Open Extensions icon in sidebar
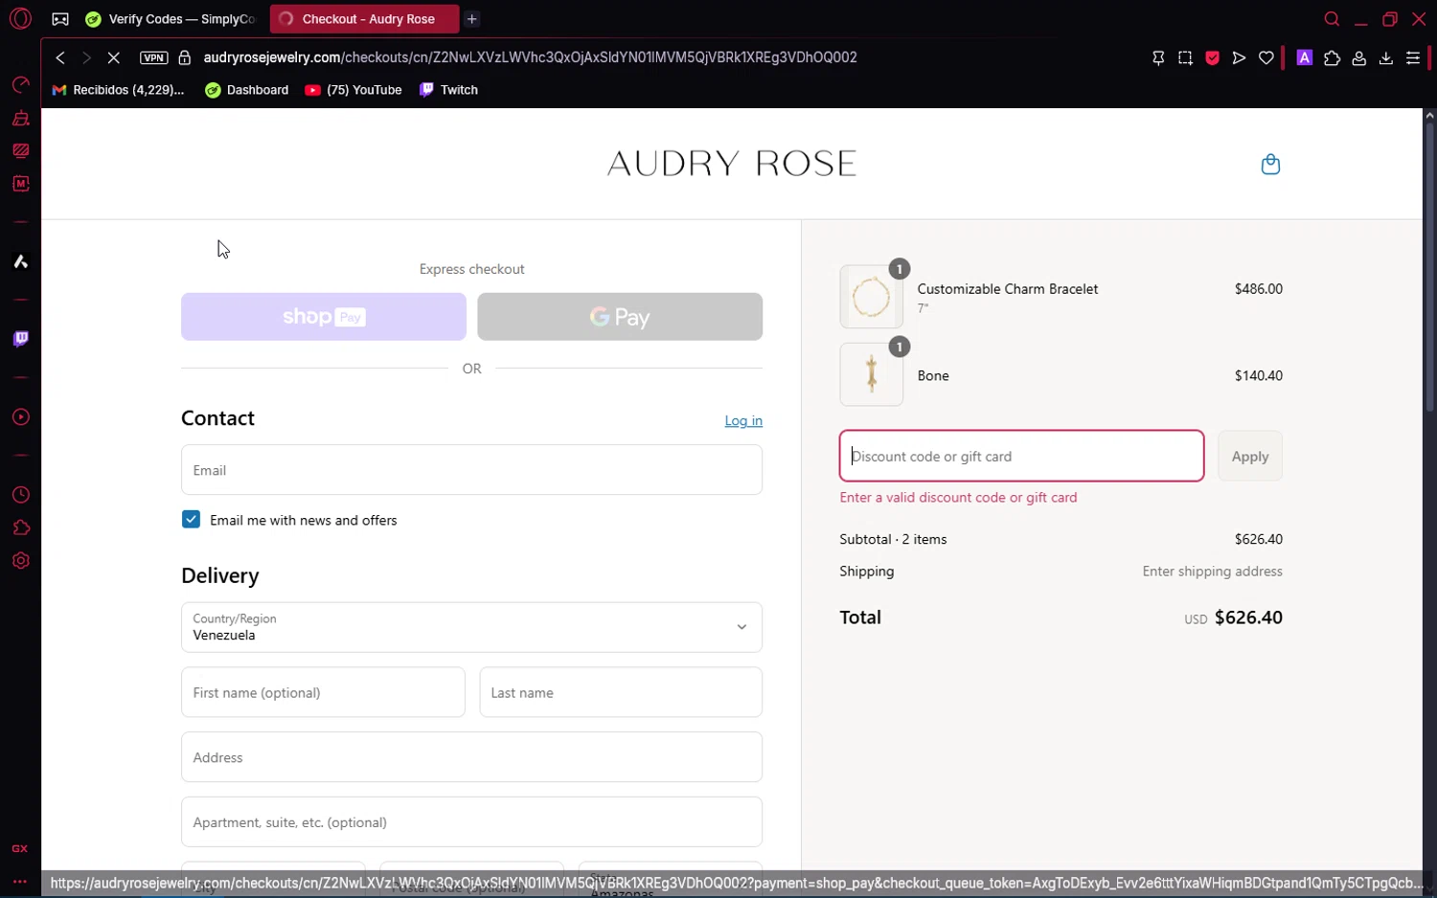 [x=20, y=528]
